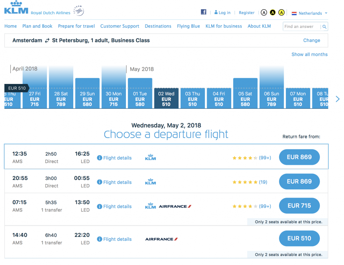Open the SkyTeam alliance logo
Viewport: 344px width, 265px height.
point(79,11)
